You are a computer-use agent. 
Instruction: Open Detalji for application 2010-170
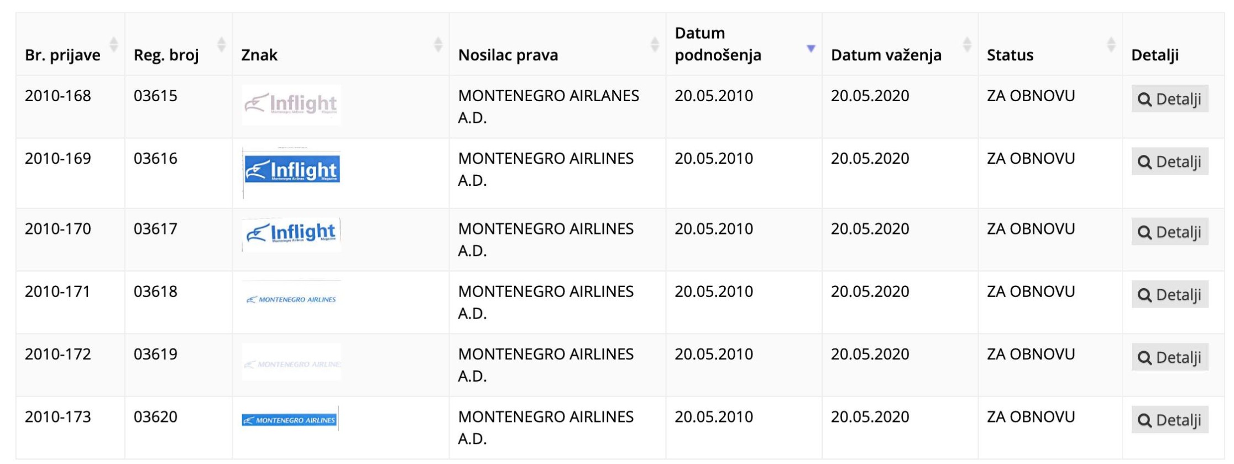click(1169, 232)
